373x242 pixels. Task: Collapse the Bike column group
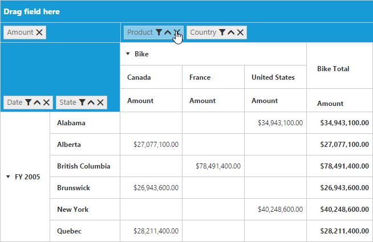coord(128,55)
